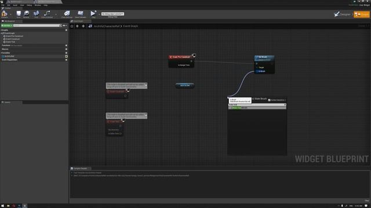This screenshot has height=208, width=371.
Task: Select the Compiler Results tab
Action: click(x=80, y=168)
